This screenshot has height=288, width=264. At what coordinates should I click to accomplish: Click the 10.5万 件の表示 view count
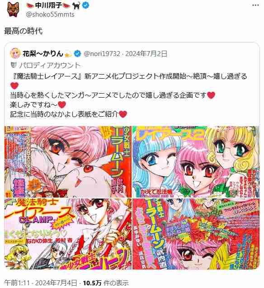(106, 283)
